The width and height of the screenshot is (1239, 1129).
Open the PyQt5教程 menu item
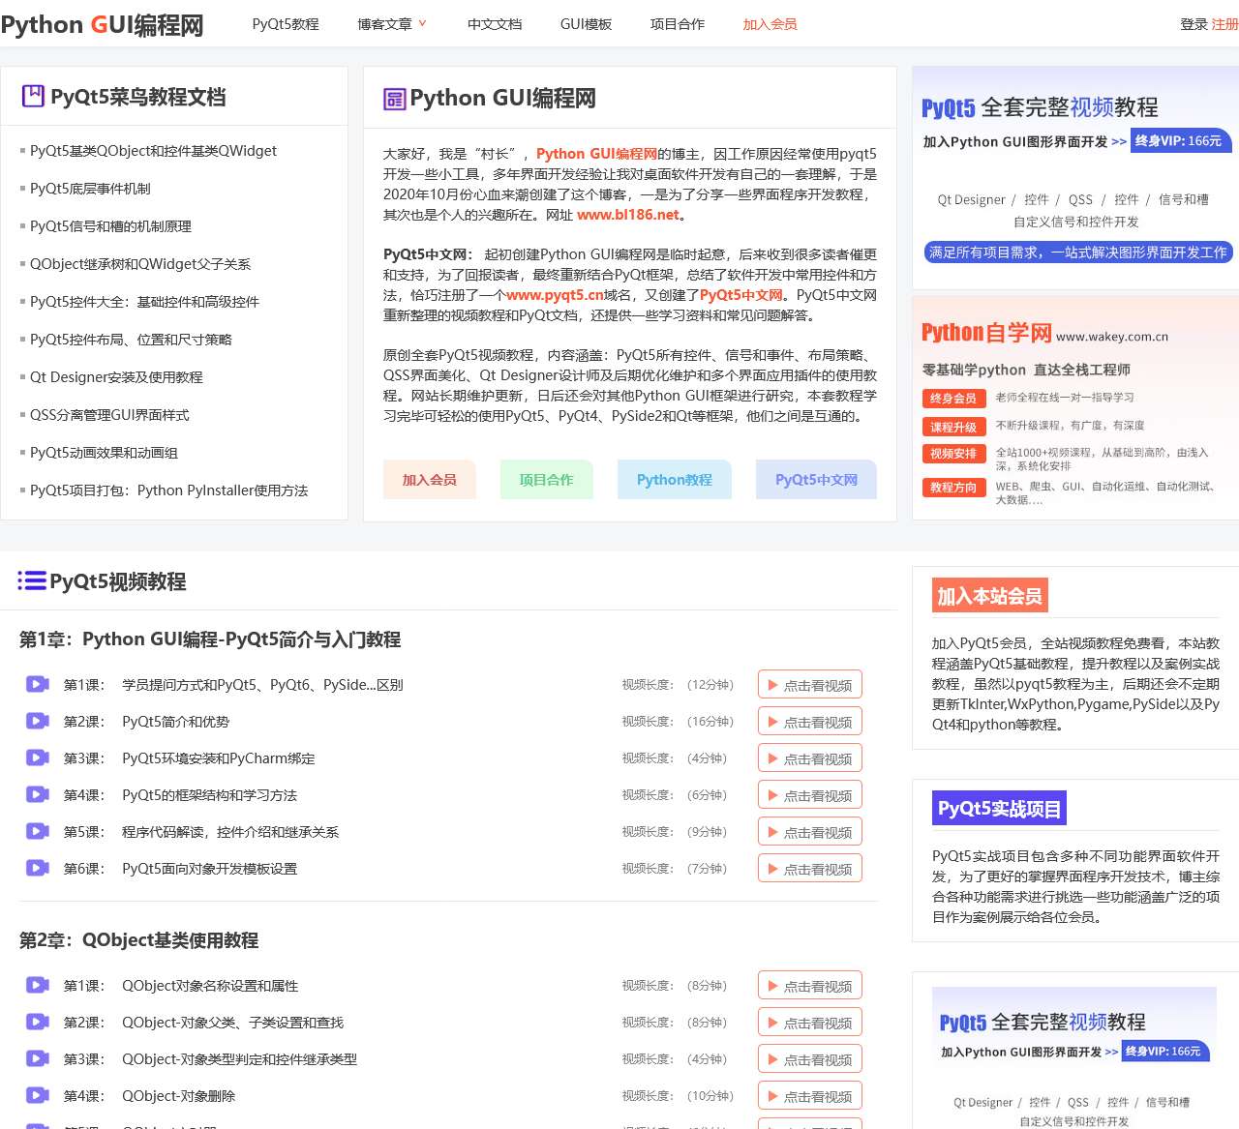click(x=285, y=24)
